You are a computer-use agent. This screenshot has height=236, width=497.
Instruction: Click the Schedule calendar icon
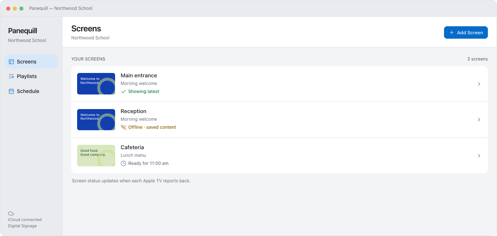tap(11, 91)
